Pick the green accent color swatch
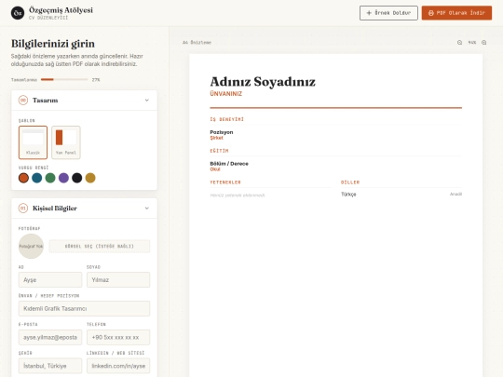503x377 pixels. click(x=50, y=178)
